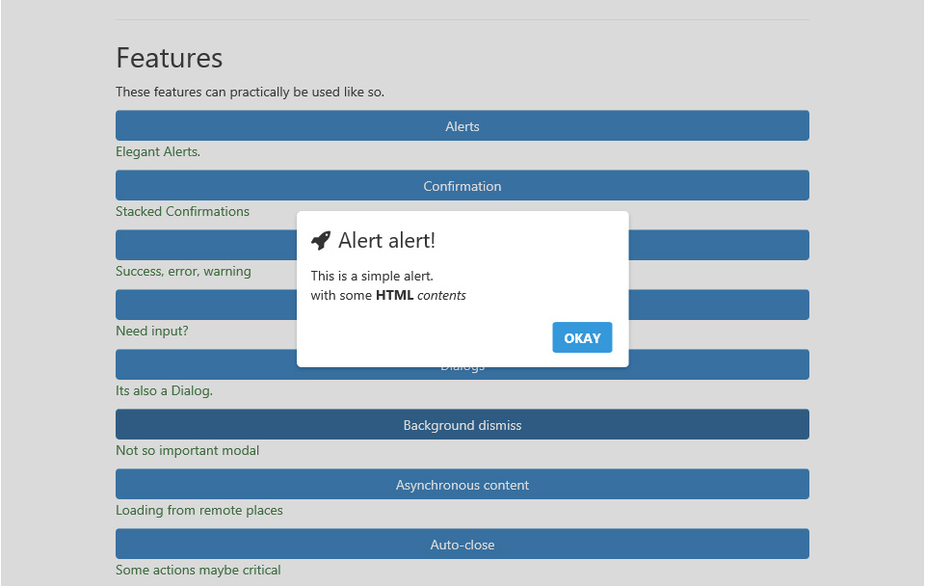Click the Auto-close button
925x586 pixels.
pyautogui.click(x=462, y=545)
